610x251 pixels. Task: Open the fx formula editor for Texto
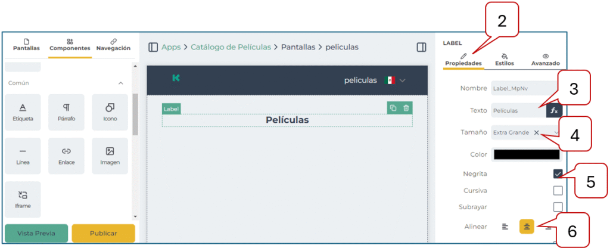point(554,110)
